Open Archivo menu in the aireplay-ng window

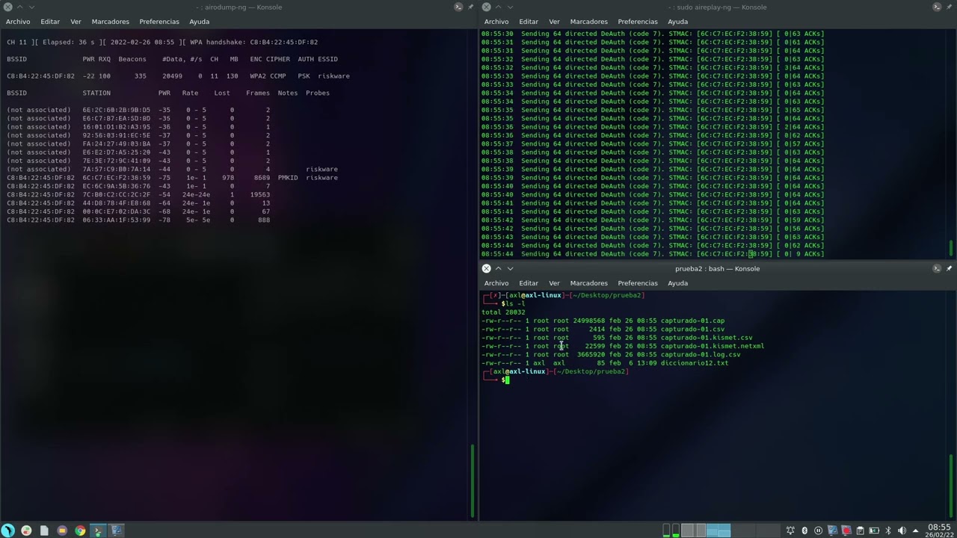pos(496,22)
